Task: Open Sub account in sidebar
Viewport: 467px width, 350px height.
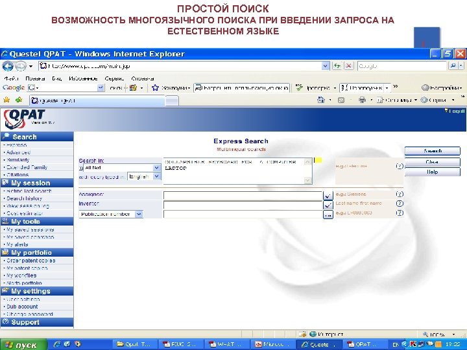Action: pos(22,307)
